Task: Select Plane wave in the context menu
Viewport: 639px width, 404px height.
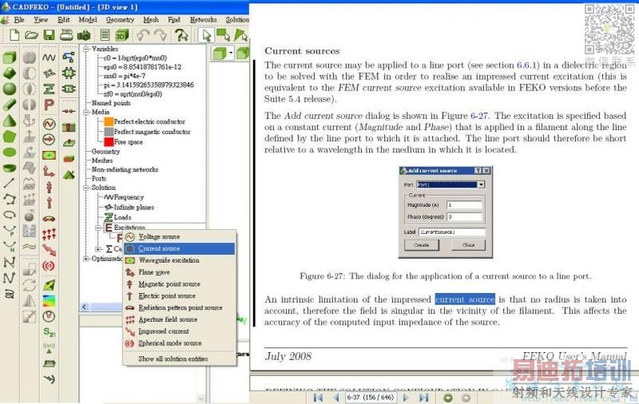Action: [179, 272]
